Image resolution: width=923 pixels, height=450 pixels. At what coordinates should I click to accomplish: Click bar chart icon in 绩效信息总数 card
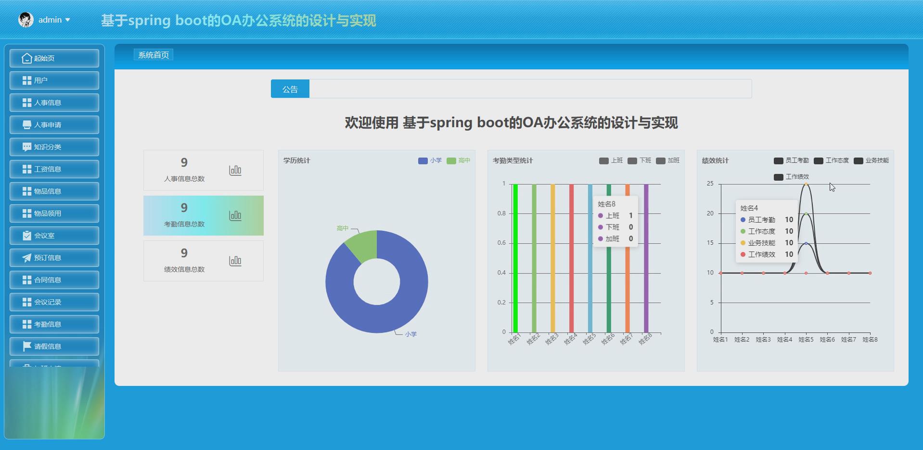click(x=235, y=261)
